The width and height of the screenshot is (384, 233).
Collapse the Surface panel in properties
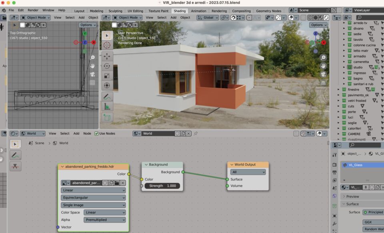pyautogui.click(x=344, y=204)
